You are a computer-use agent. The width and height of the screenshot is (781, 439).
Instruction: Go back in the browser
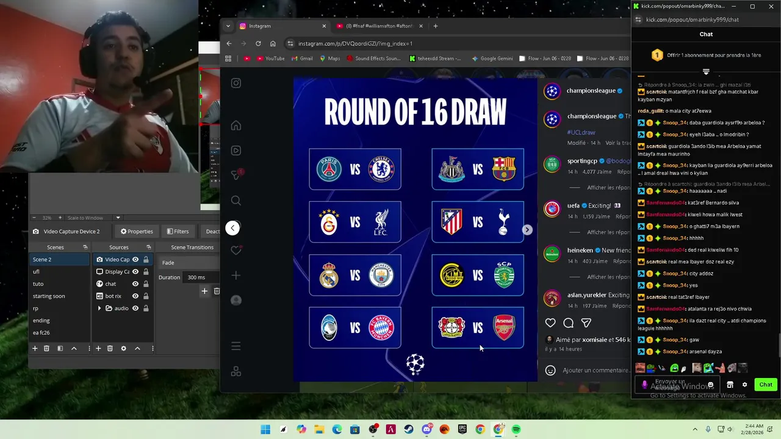[229, 43]
